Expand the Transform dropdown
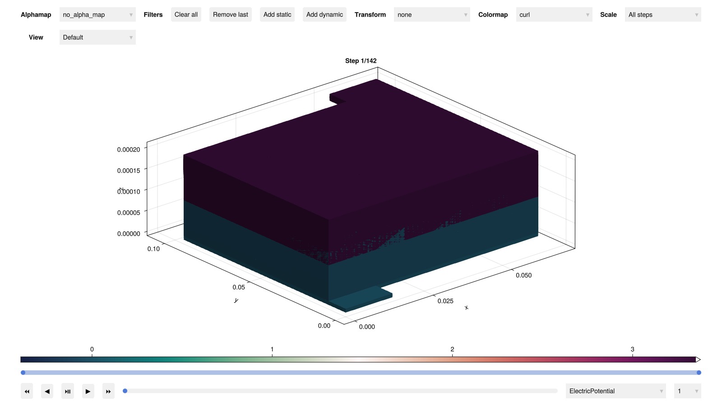The width and height of the screenshot is (722, 406). [x=432, y=14]
